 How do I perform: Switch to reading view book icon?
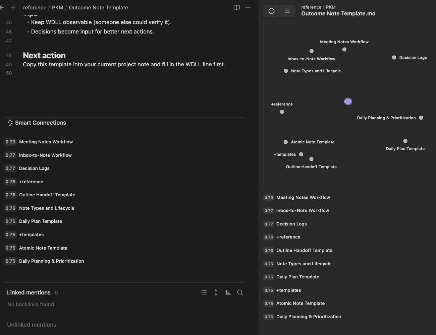236,7
